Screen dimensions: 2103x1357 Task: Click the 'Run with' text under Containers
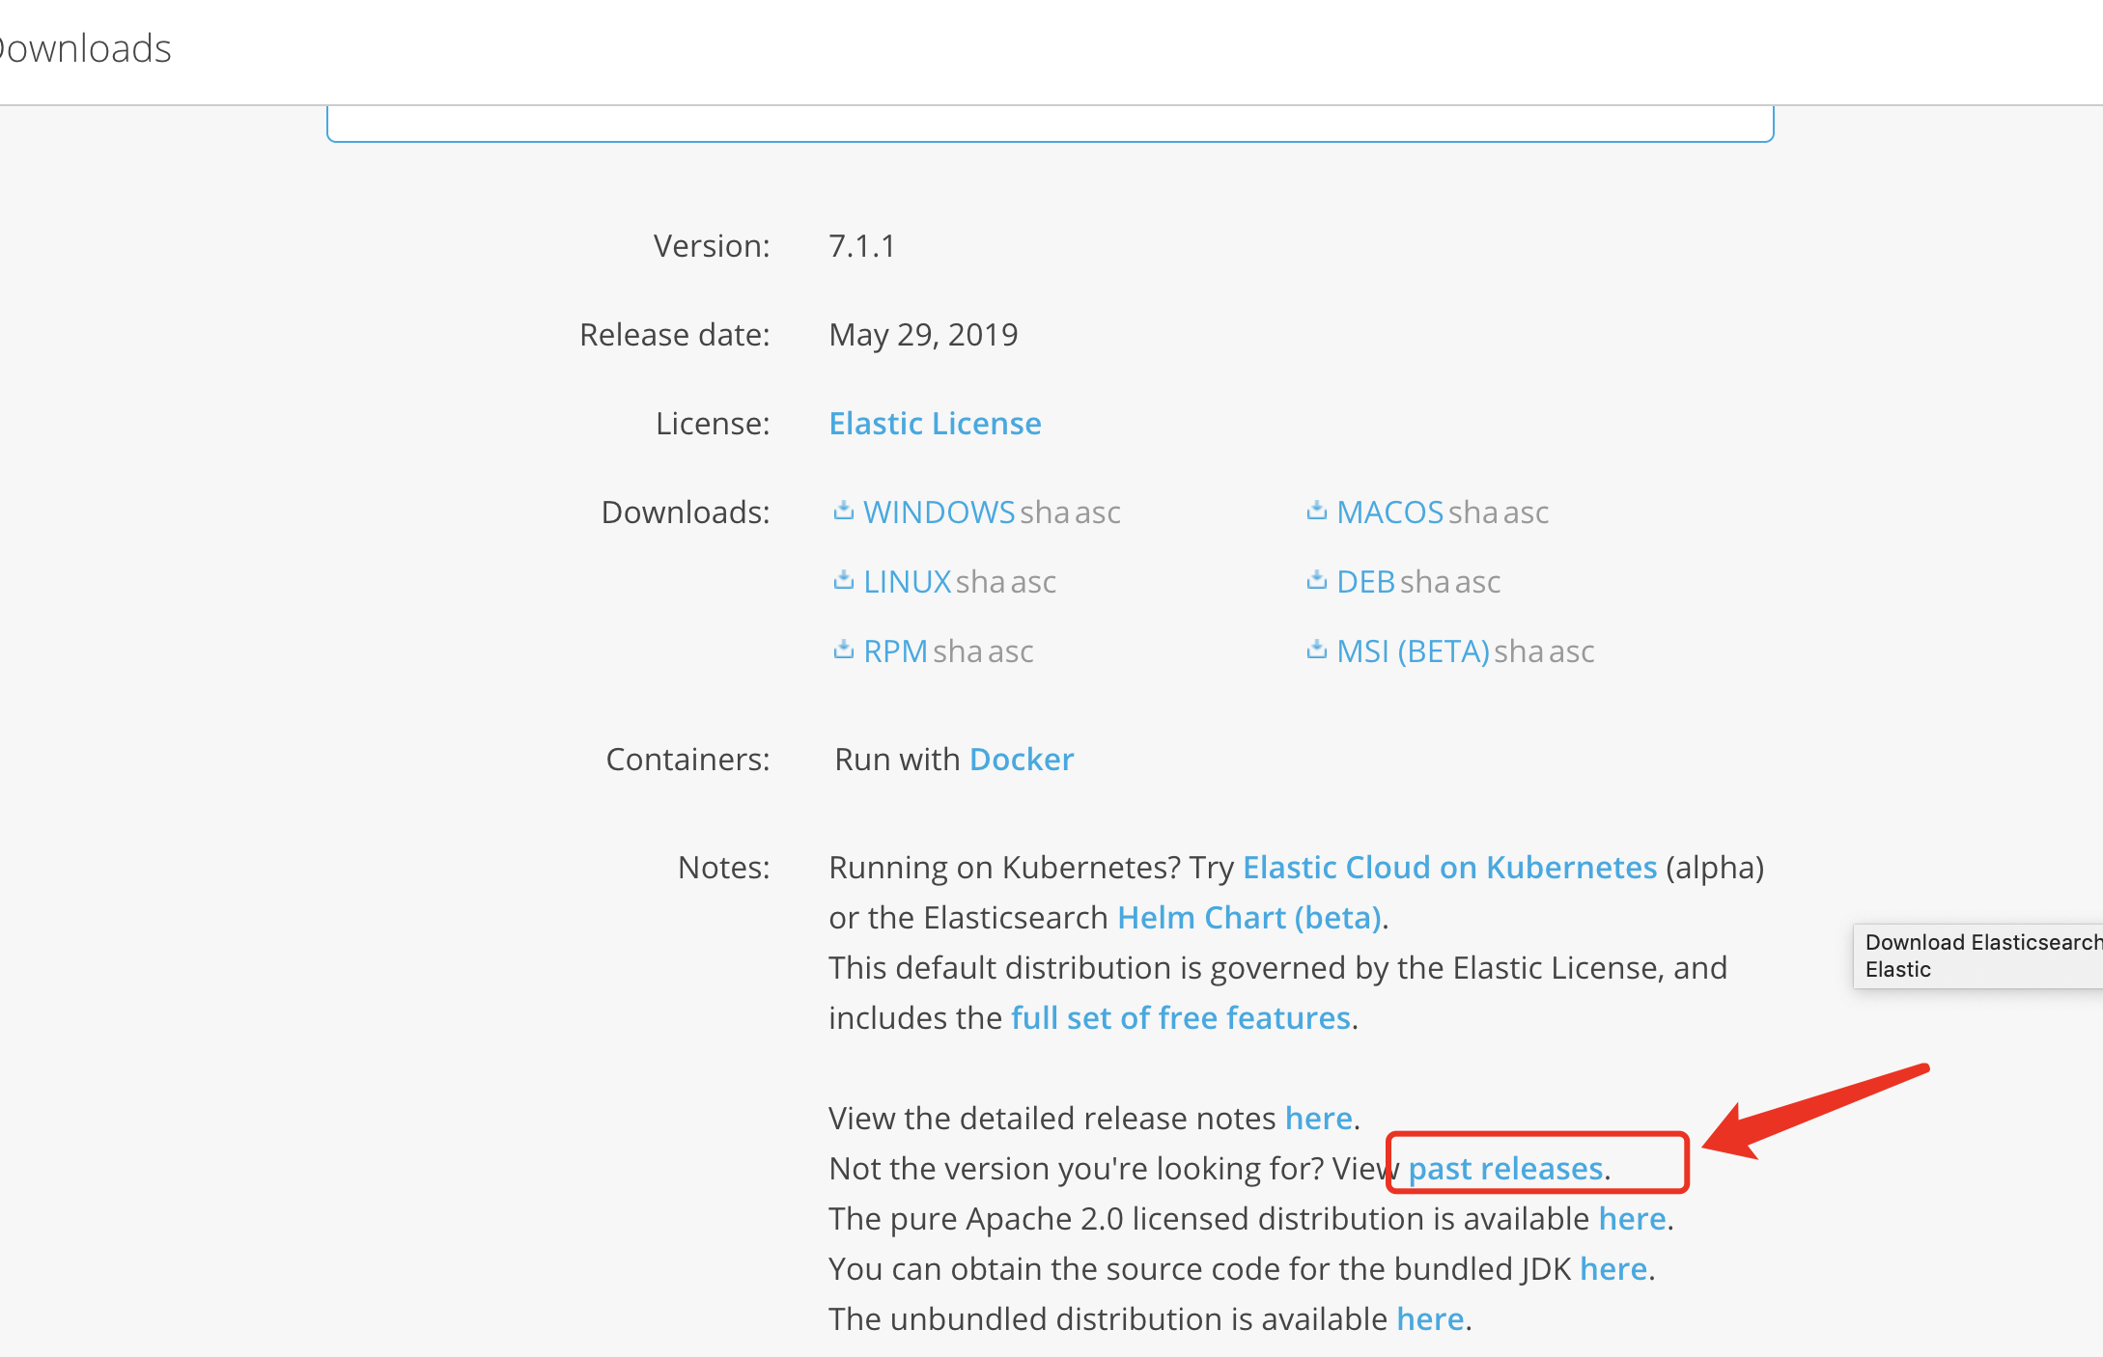click(897, 760)
